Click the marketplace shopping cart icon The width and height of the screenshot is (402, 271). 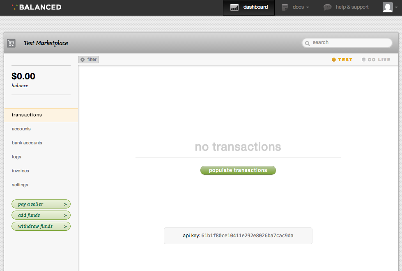click(x=11, y=43)
